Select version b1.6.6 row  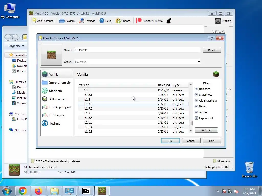(133, 118)
